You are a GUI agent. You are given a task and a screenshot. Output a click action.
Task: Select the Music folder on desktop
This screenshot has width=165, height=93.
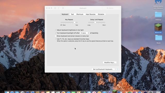159,39
